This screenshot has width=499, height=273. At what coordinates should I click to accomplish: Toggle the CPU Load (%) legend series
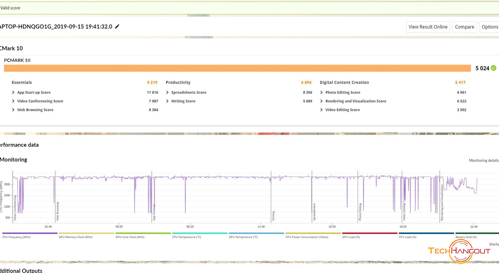coord(426,236)
